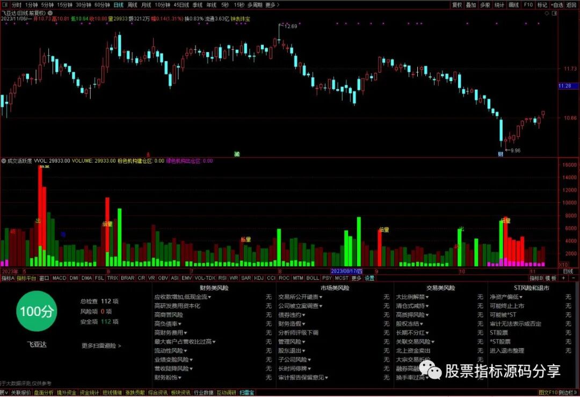Click the 指标B button
Image resolution: width=580 pixels, height=397 pixels.
click(x=536, y=278)
